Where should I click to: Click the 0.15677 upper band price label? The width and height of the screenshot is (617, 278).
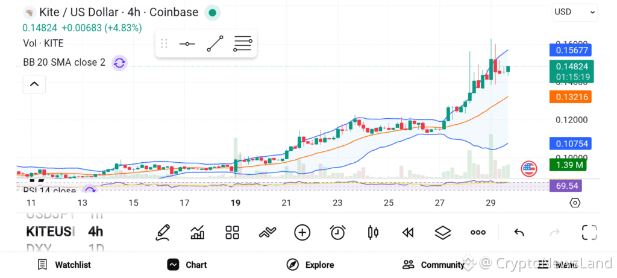coord(571,51)
